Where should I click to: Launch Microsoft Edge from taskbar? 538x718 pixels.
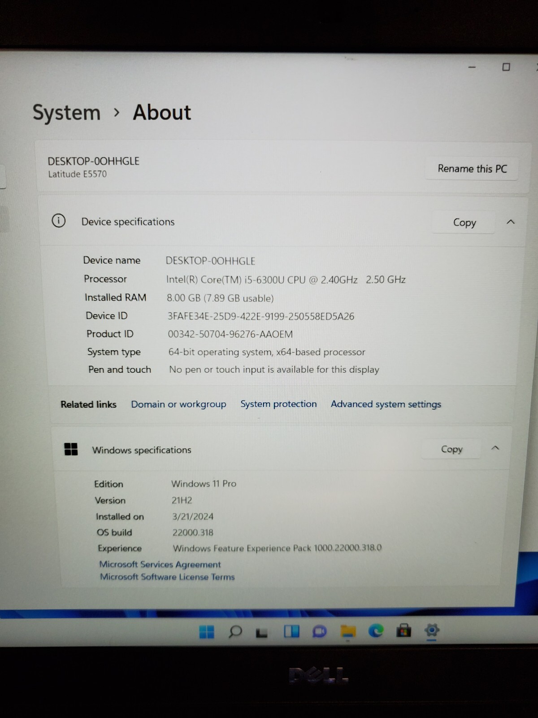[x=376, y=631]
